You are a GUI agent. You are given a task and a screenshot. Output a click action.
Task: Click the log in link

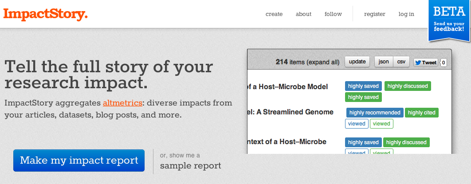[406, 14]
